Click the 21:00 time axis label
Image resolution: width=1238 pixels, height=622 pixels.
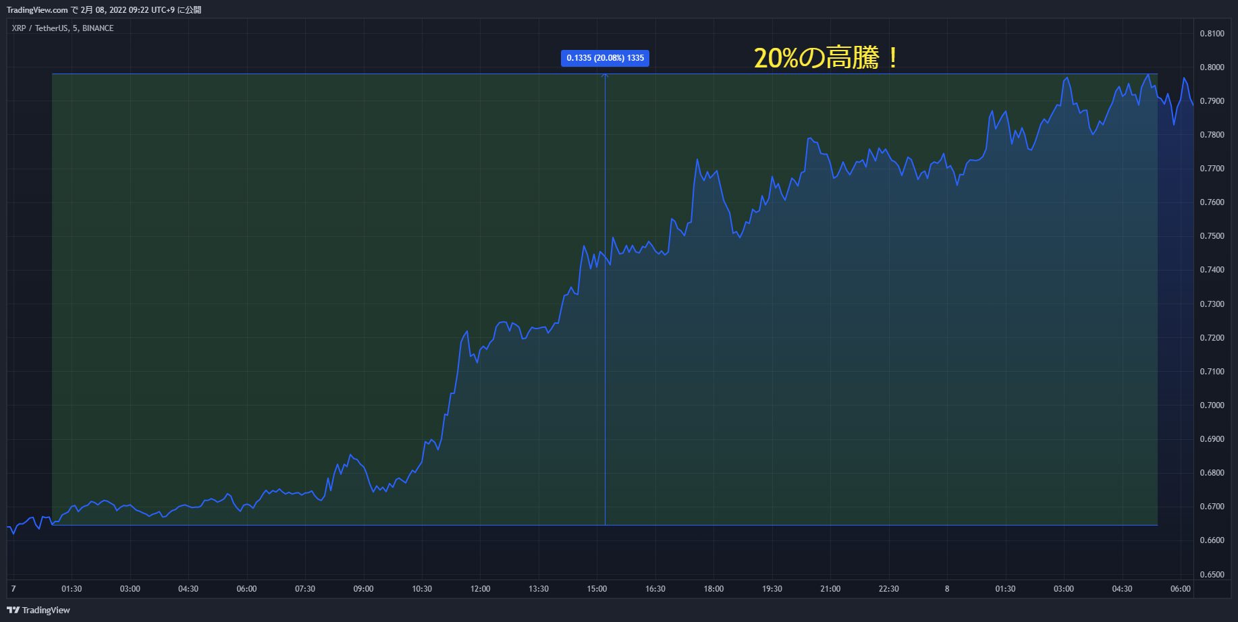click(830, 589)
